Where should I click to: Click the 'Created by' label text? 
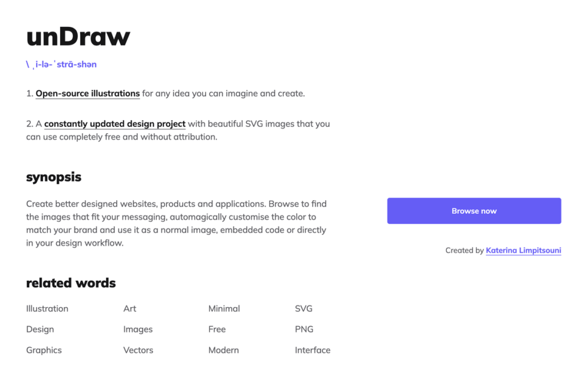(x=465, y=250)
